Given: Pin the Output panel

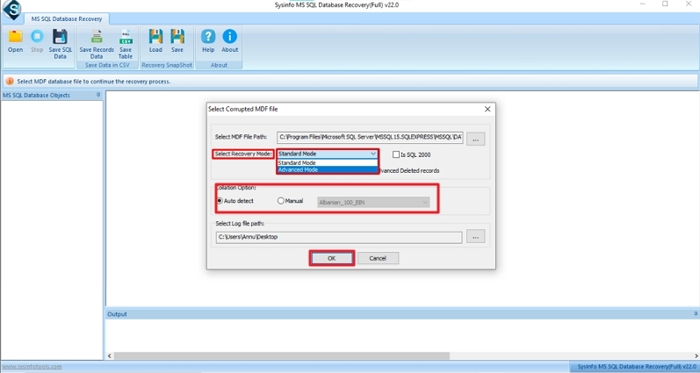Looking at the screenshot, I should (696, 314).
